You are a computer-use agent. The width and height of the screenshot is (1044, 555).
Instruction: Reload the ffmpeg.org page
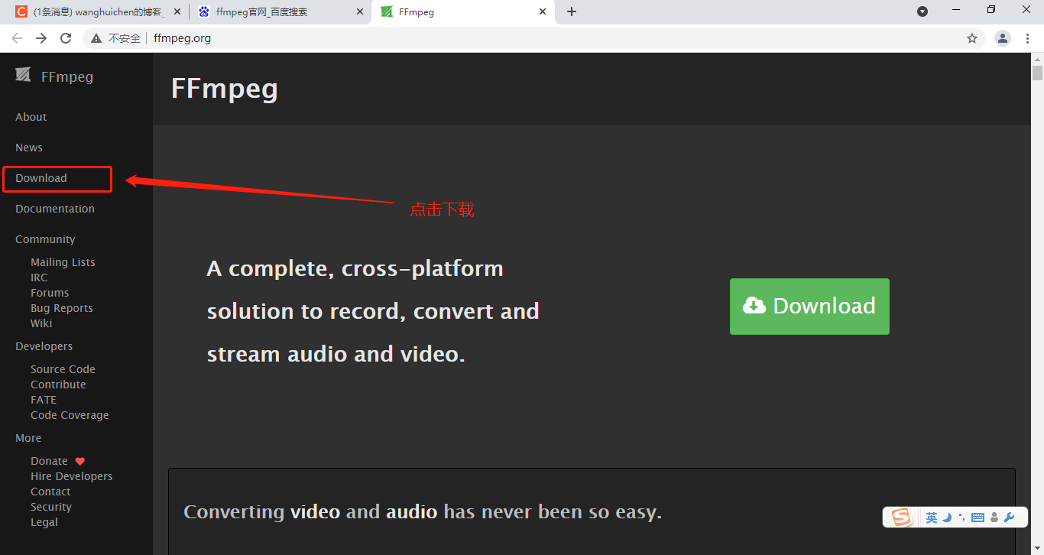[66, 38]
